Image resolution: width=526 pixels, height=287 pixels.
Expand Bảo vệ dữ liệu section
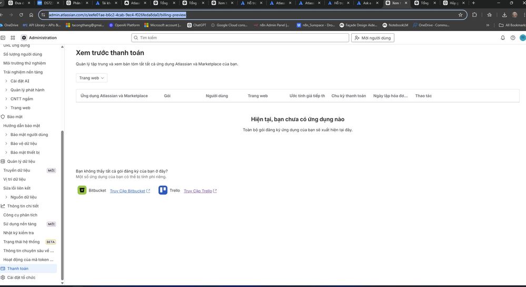[6, 143]
